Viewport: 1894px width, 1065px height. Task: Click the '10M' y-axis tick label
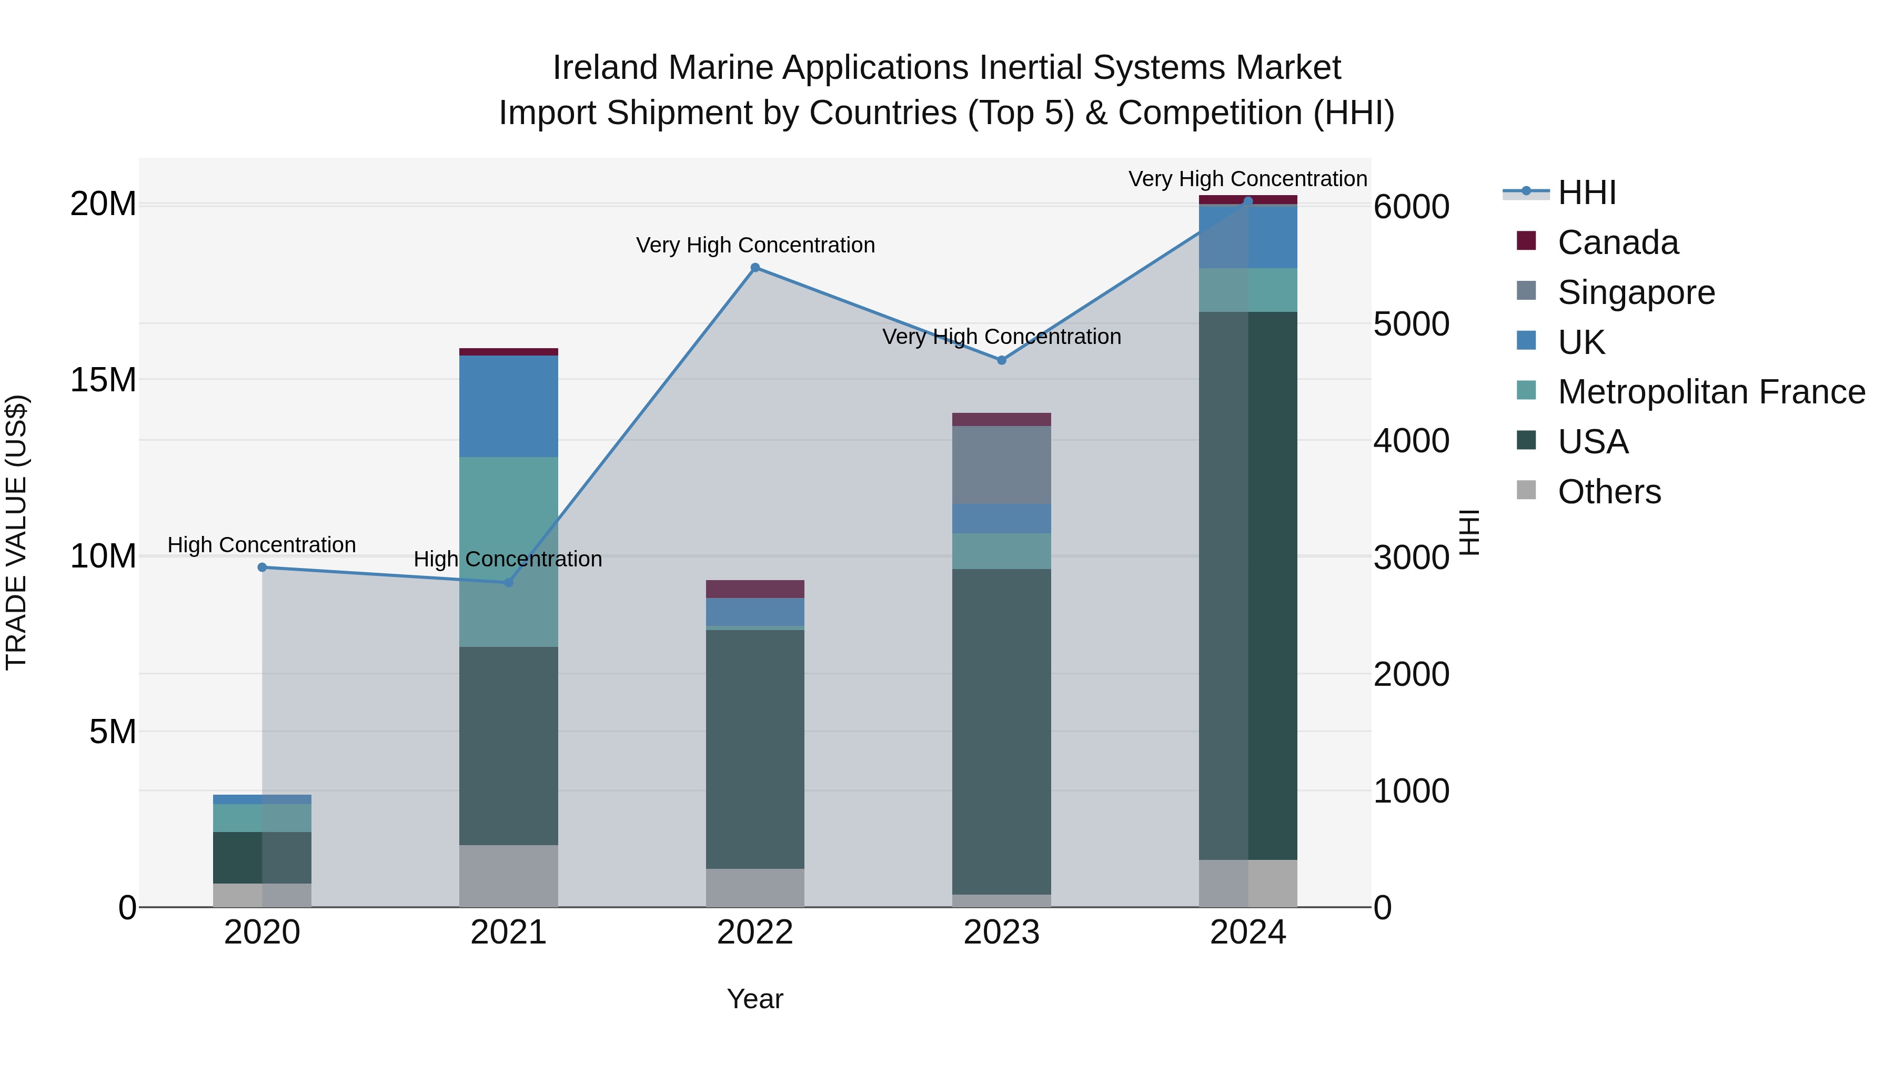coord(104,556)
